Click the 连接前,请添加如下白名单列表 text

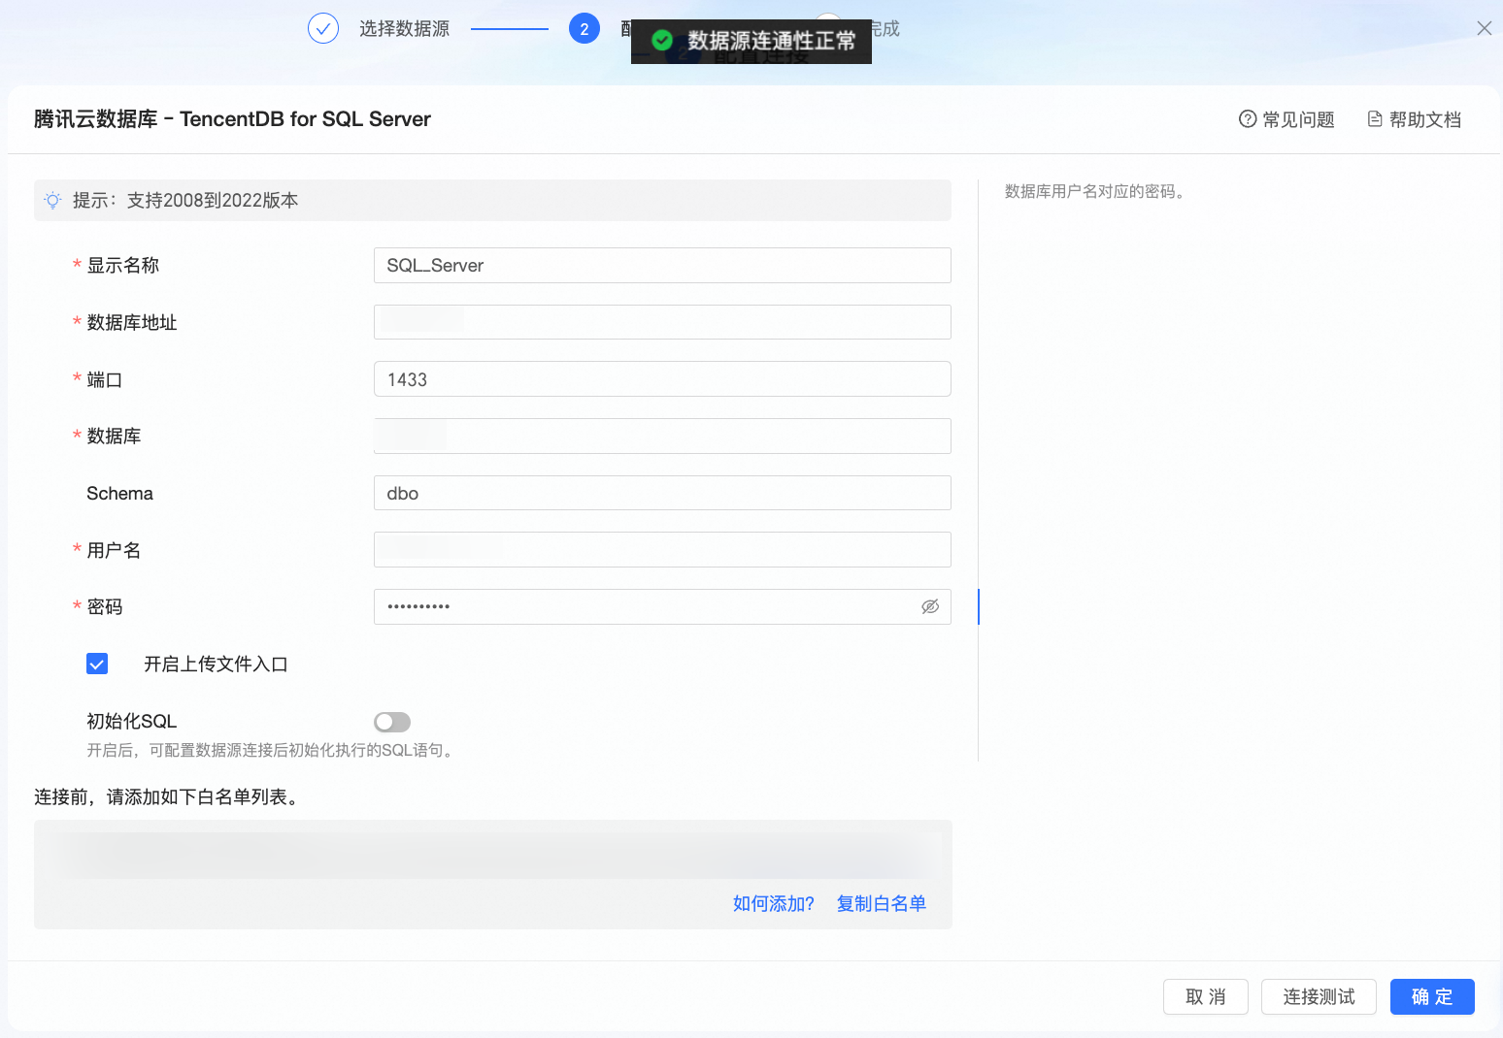(x=167, y=797)
